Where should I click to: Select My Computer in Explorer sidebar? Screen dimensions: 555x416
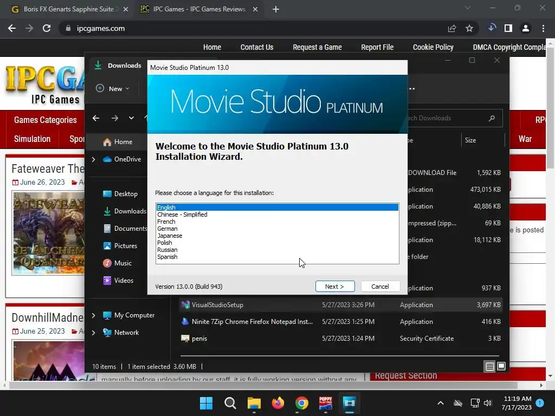(129, 315)
